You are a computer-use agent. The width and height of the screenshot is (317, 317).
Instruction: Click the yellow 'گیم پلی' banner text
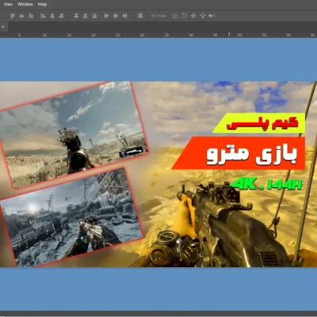click(262, 123)
